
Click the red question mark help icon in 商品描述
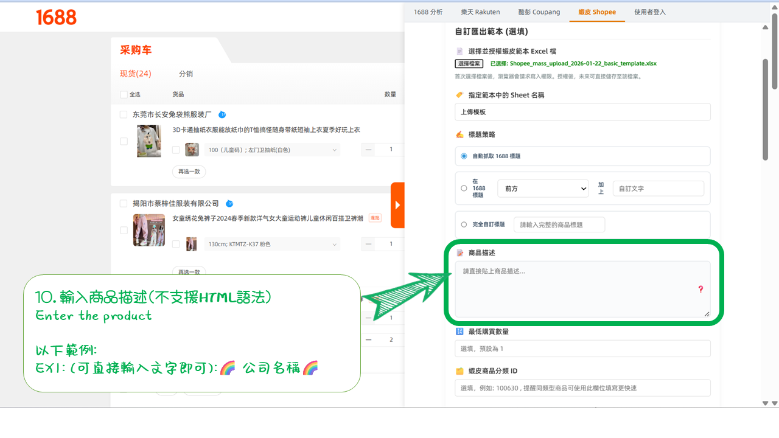[x=701, y=290]
